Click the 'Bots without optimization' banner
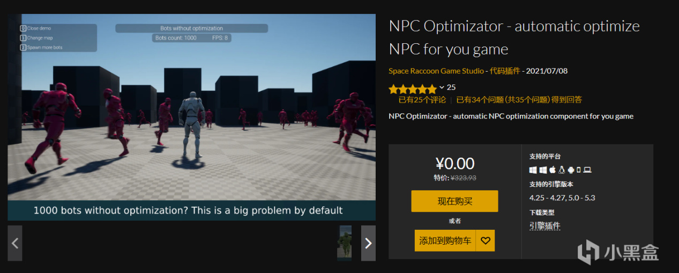 (x=191, y=28)
